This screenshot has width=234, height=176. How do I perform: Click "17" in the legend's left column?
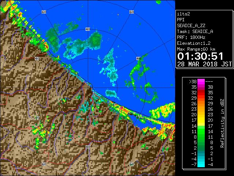pos(194,120)
